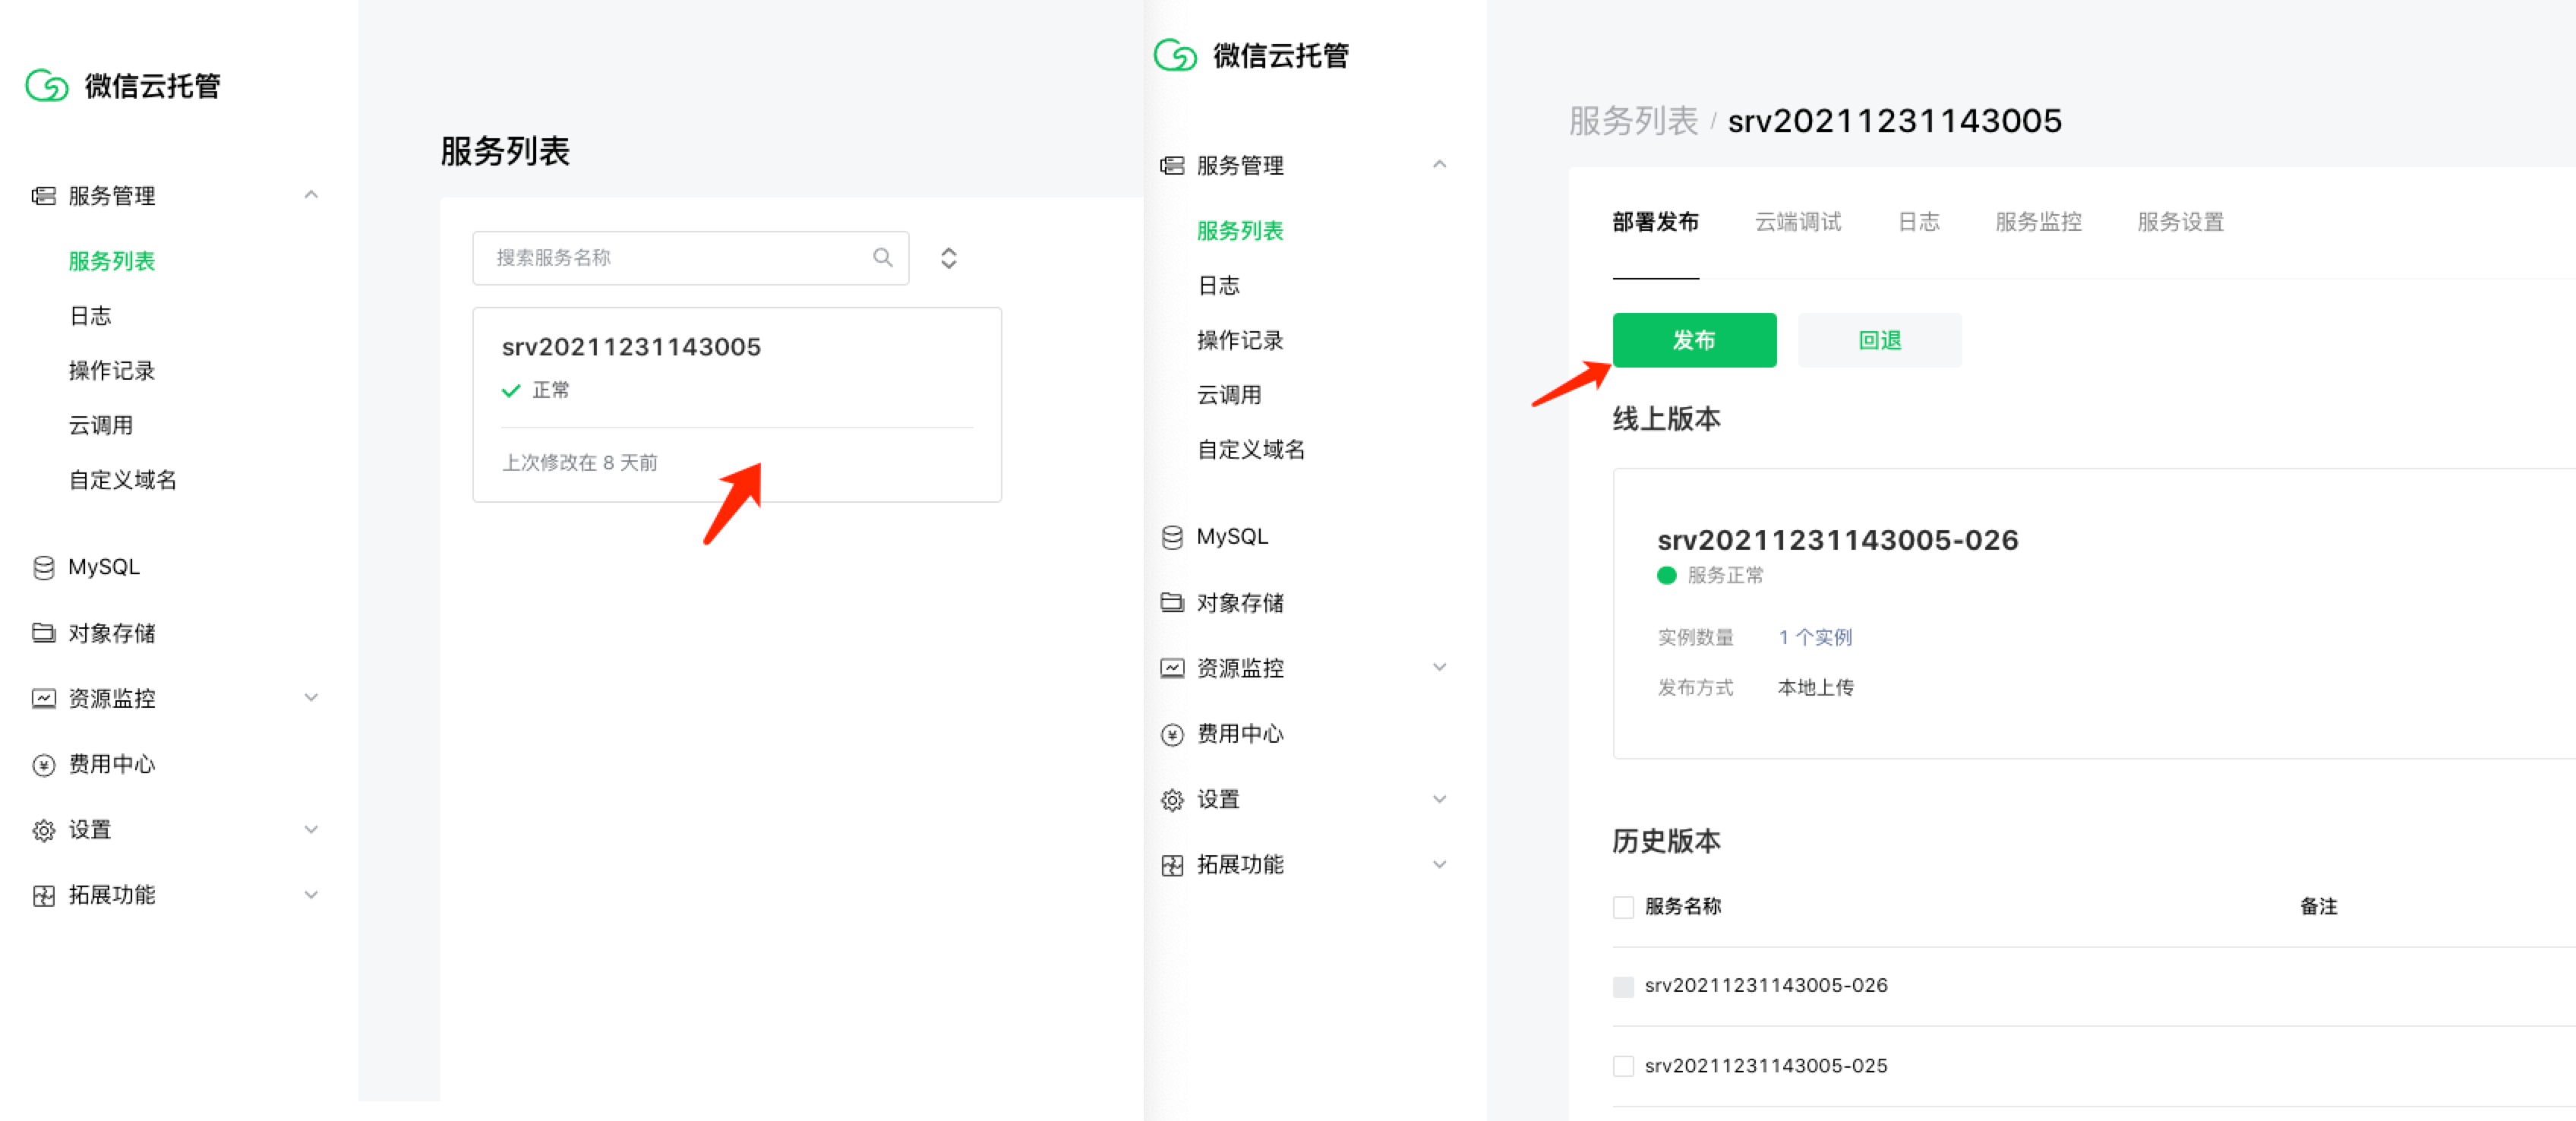Click the 回退 rollback button
Viewport: 2576px width, 1121px height.
click(1879, 340)
